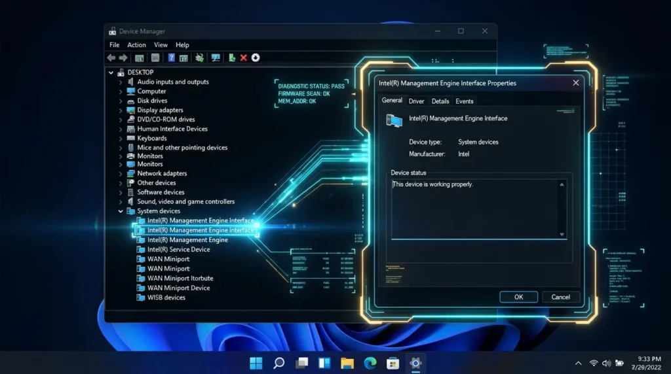This screenshot has height=374, width=671.
Task: Launch File Explorer from the taskbar
Action: (347, 364)
